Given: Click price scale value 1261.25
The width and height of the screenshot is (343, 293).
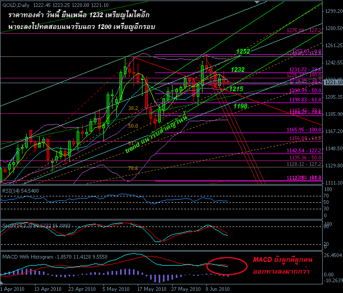Looking at the screenshot, I should [334, 45].
